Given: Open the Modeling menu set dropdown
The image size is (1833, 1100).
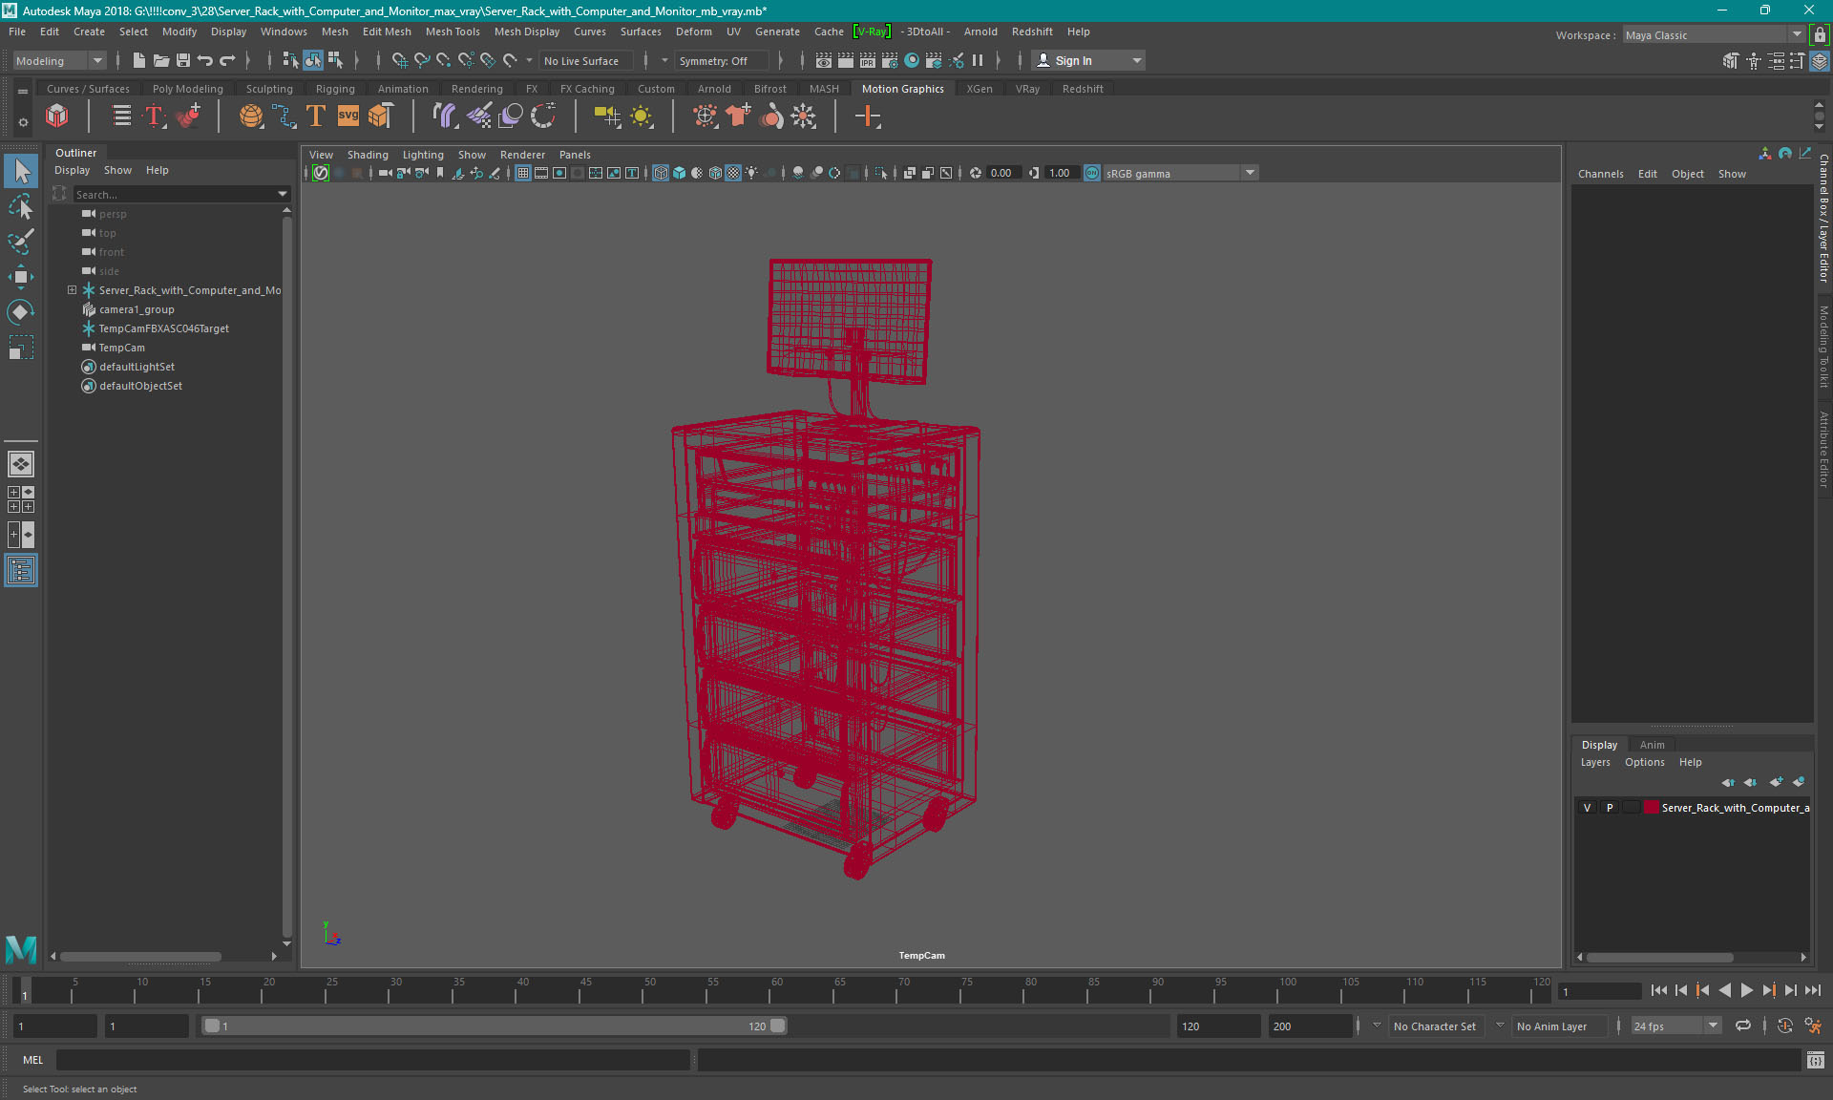Looking at the screenshot, I should point(59,60).
